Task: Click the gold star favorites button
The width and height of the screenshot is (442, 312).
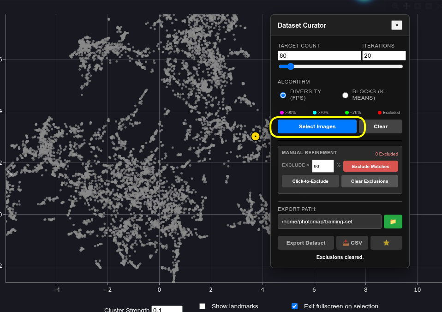Action: pyautogui.click(x=386, y=243)
